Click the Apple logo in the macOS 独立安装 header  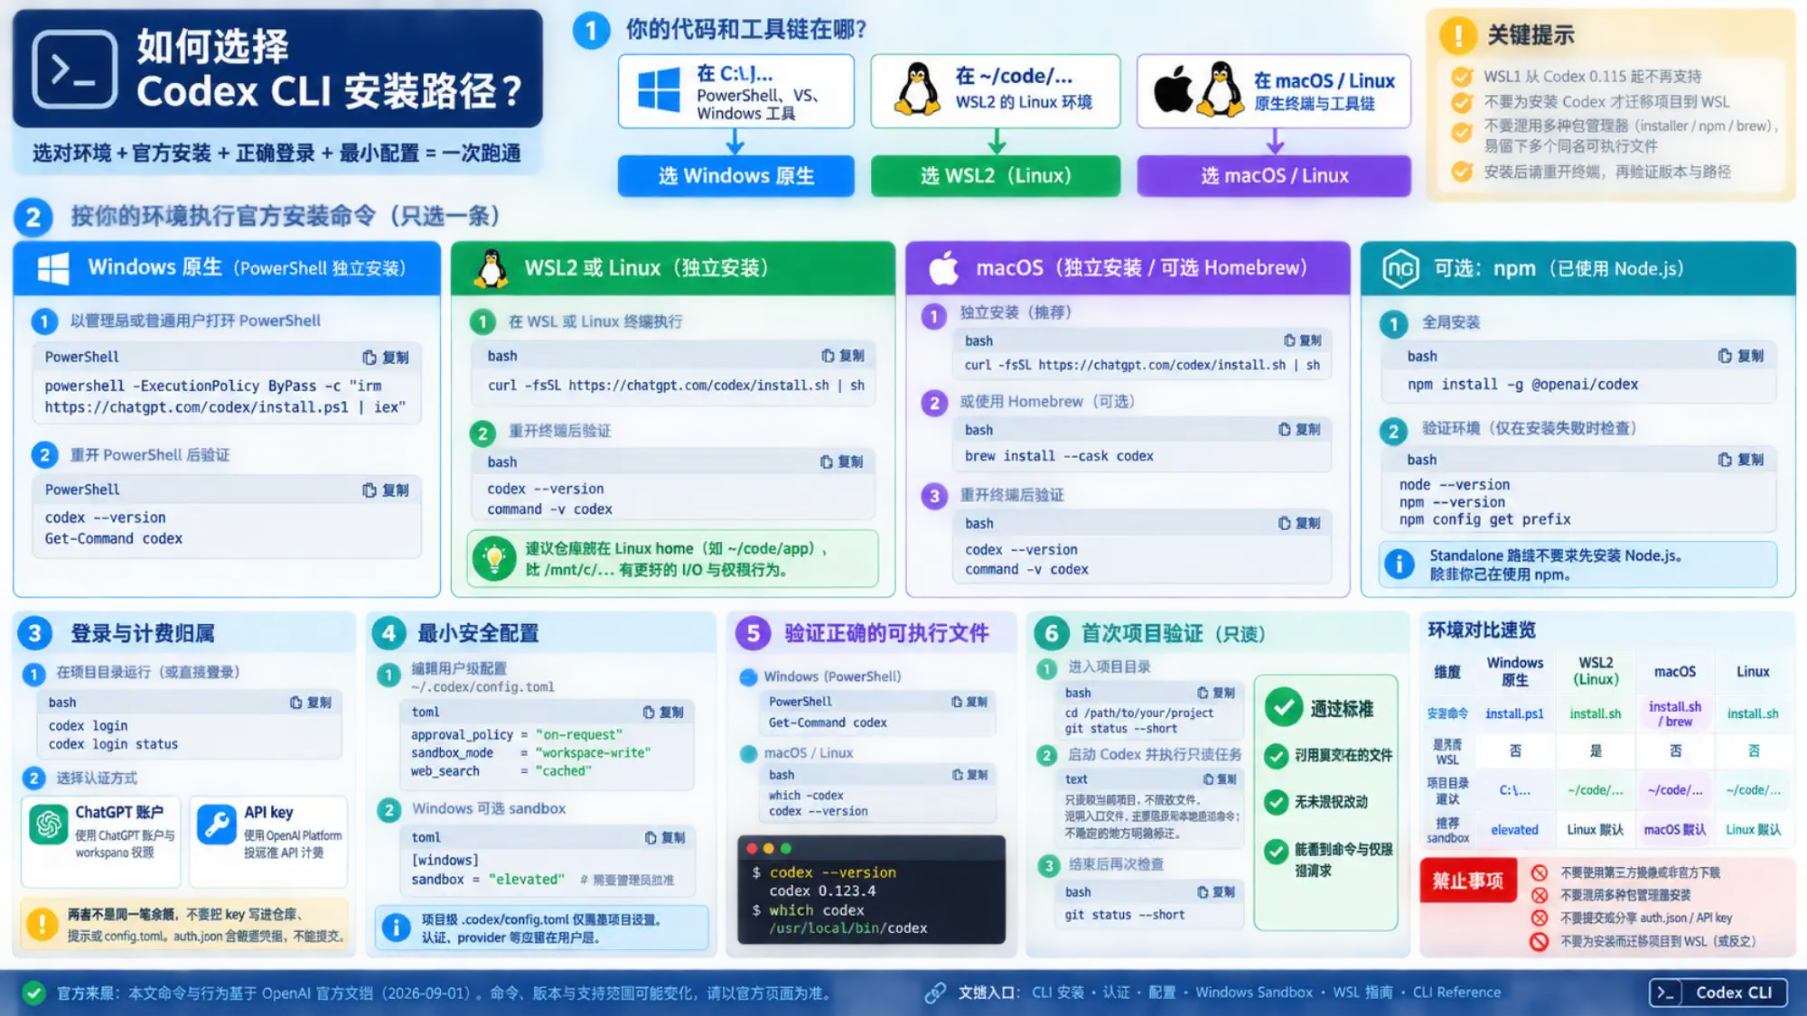(944, 268)
